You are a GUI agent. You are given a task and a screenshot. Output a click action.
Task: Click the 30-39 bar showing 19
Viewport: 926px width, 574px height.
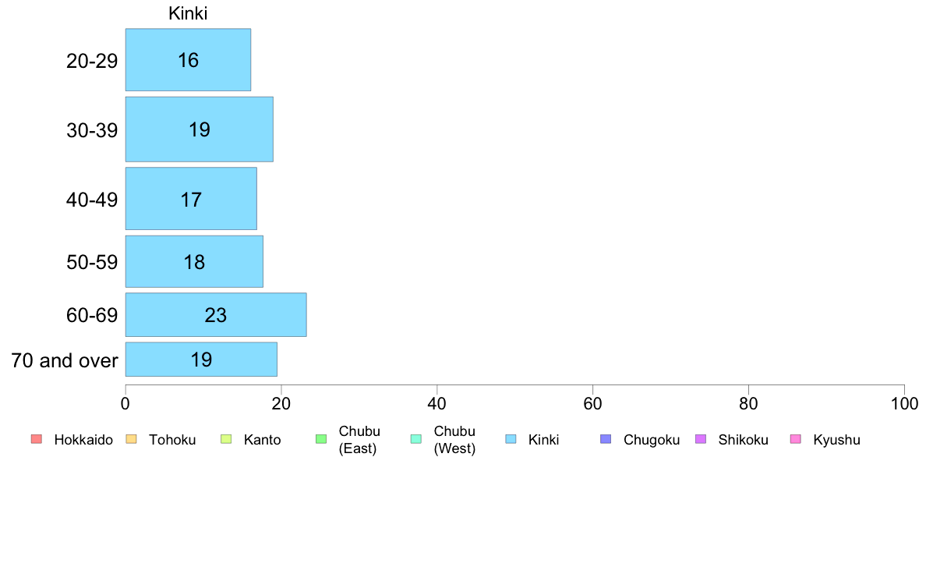[199, 129]
